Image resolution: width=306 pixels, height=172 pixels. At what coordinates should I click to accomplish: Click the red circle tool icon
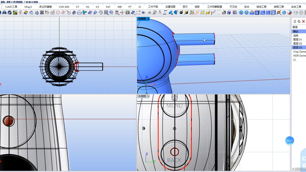[x=58, y=13]
